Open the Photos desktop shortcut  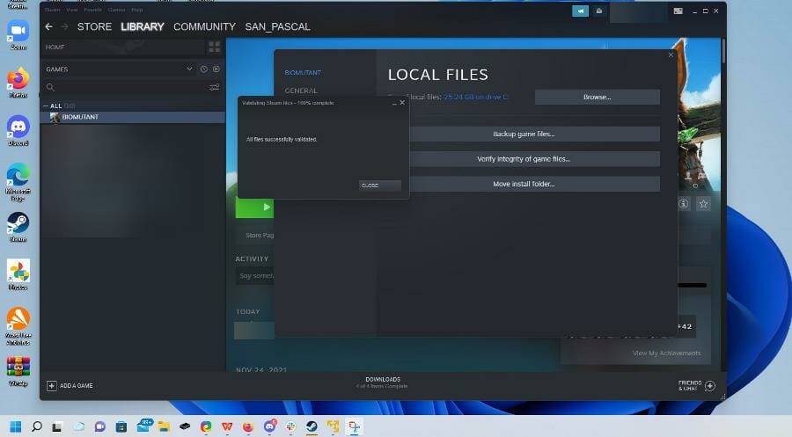(18, 275)
